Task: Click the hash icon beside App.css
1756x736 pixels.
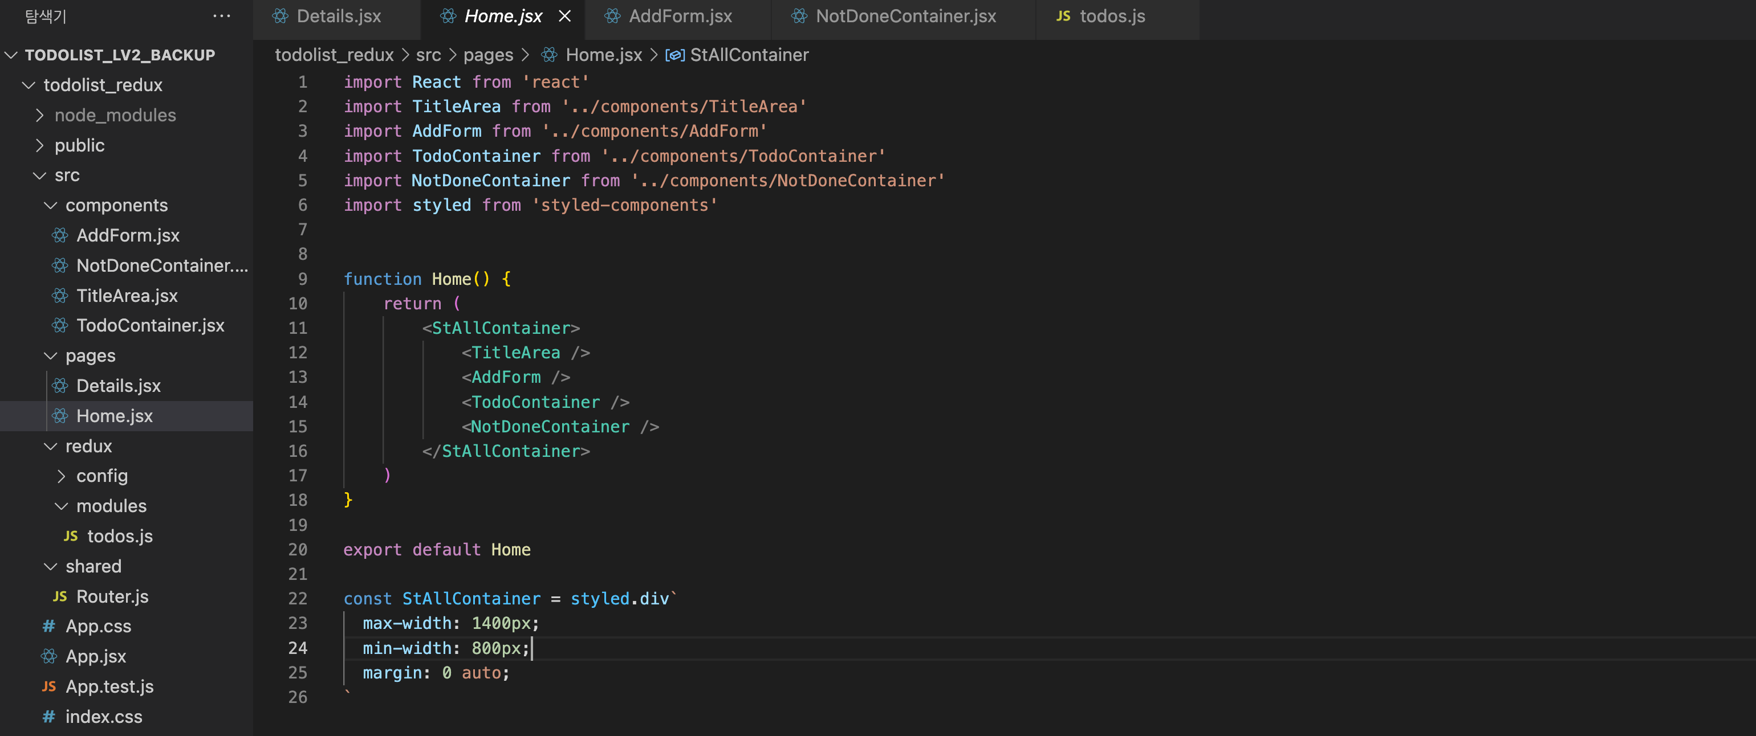Action: click(x=48, y=625)
